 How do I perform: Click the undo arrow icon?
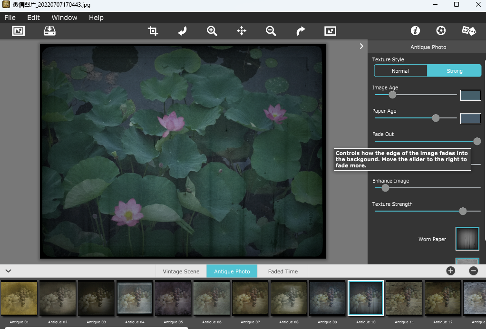point(183,31)
